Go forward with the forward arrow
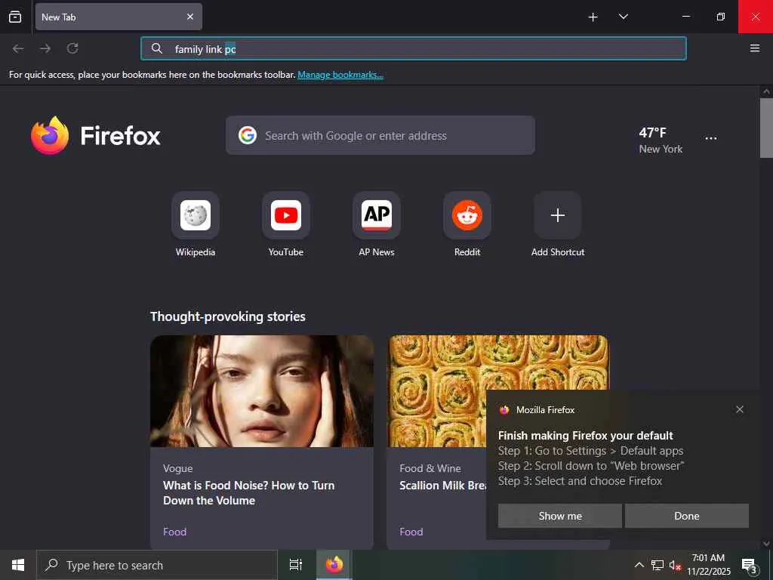 (45, 48)
